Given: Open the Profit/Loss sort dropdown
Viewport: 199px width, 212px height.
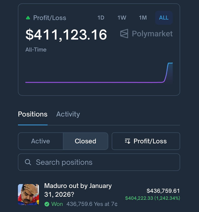Looking at the screenshot, I should click(x=146, y=141).
